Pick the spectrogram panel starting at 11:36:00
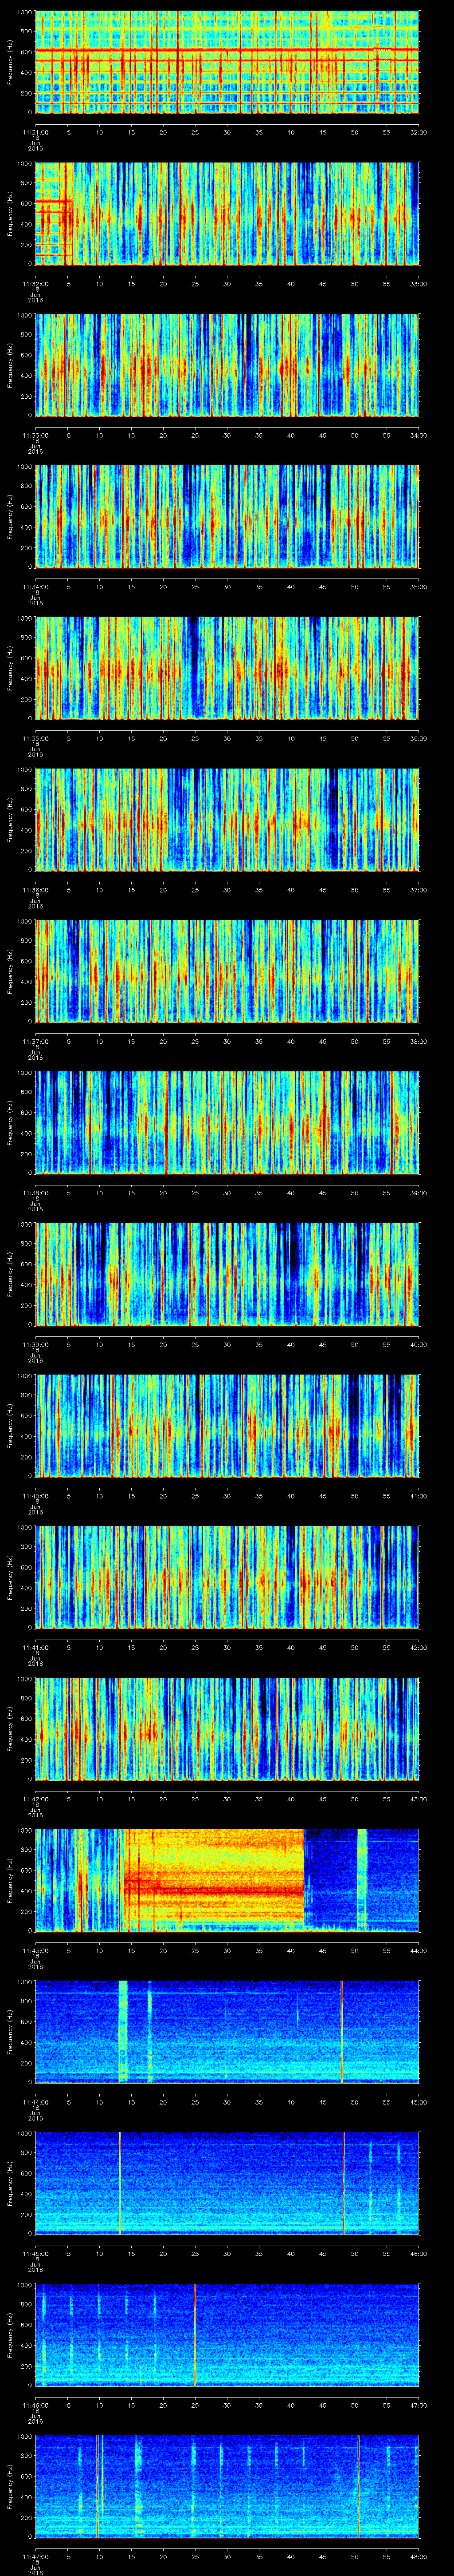This screenshot has height=2576, width=454. (x=227, y=819)
